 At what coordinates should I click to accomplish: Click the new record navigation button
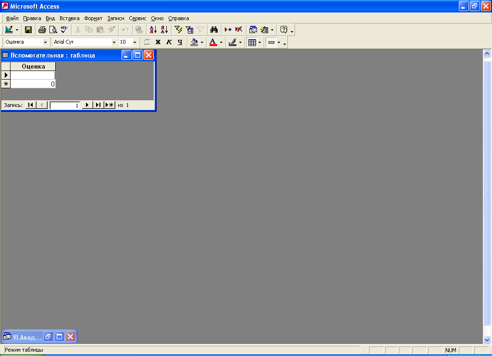(110, 105)
